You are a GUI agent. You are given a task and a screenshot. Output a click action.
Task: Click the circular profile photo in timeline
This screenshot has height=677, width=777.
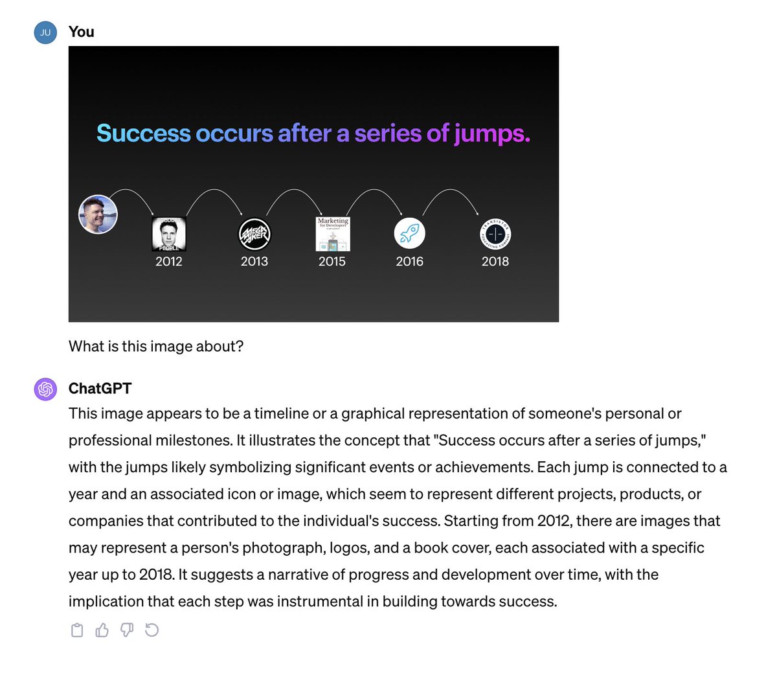(98, 214)
